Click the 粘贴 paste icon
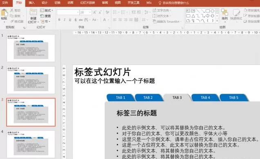260x159 pixels. tap(4, 13)
